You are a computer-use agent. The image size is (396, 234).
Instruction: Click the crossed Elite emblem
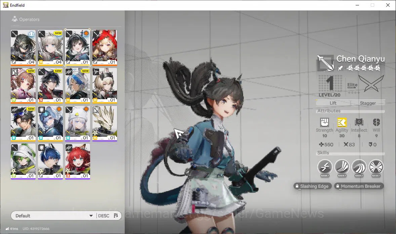[x=371, y=84]
